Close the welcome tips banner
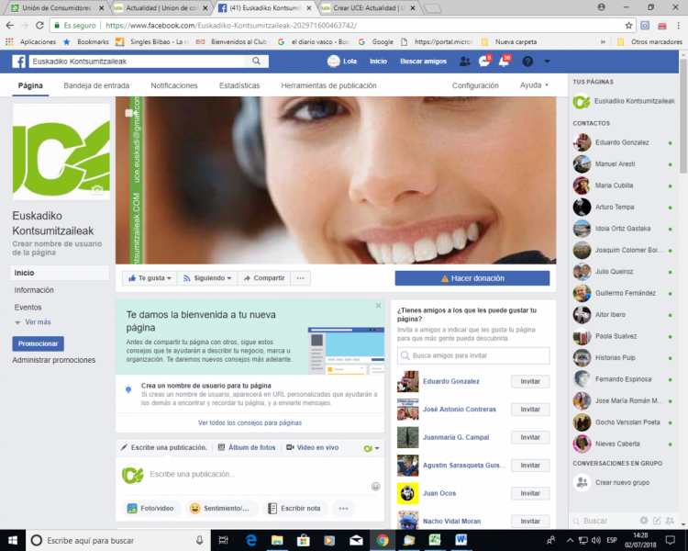The height and width of the screenshot is (551, 688). 378,306
